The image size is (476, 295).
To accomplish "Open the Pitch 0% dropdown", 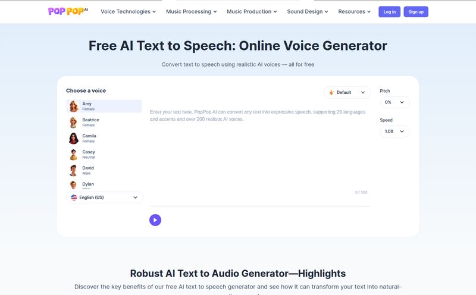I will [394, 102].
